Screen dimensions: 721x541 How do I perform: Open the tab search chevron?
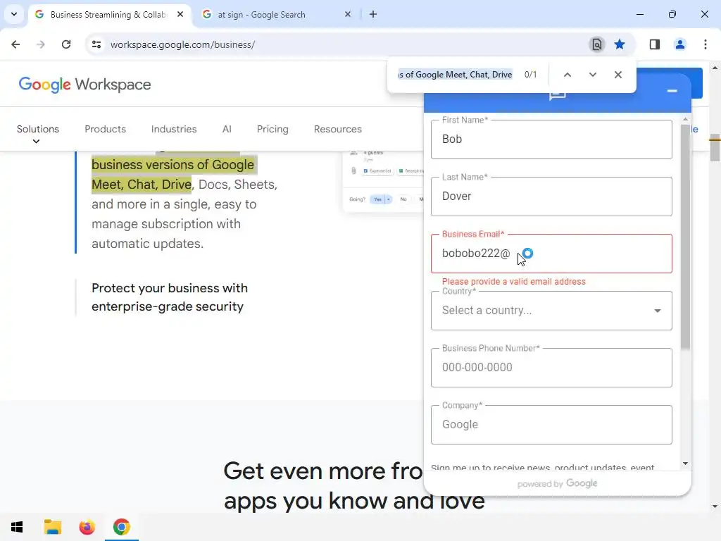coord(14,14)
